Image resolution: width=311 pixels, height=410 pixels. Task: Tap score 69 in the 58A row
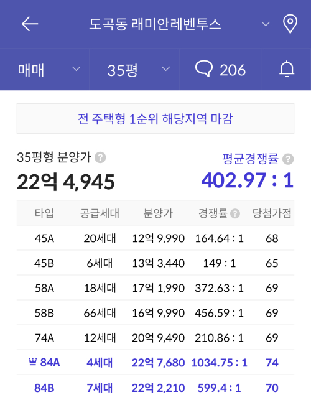pos(272,288)
